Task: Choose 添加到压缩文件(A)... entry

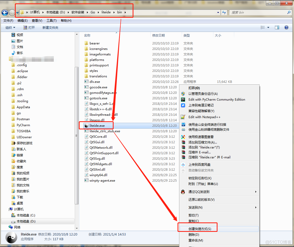Action: tap(203, 142)
